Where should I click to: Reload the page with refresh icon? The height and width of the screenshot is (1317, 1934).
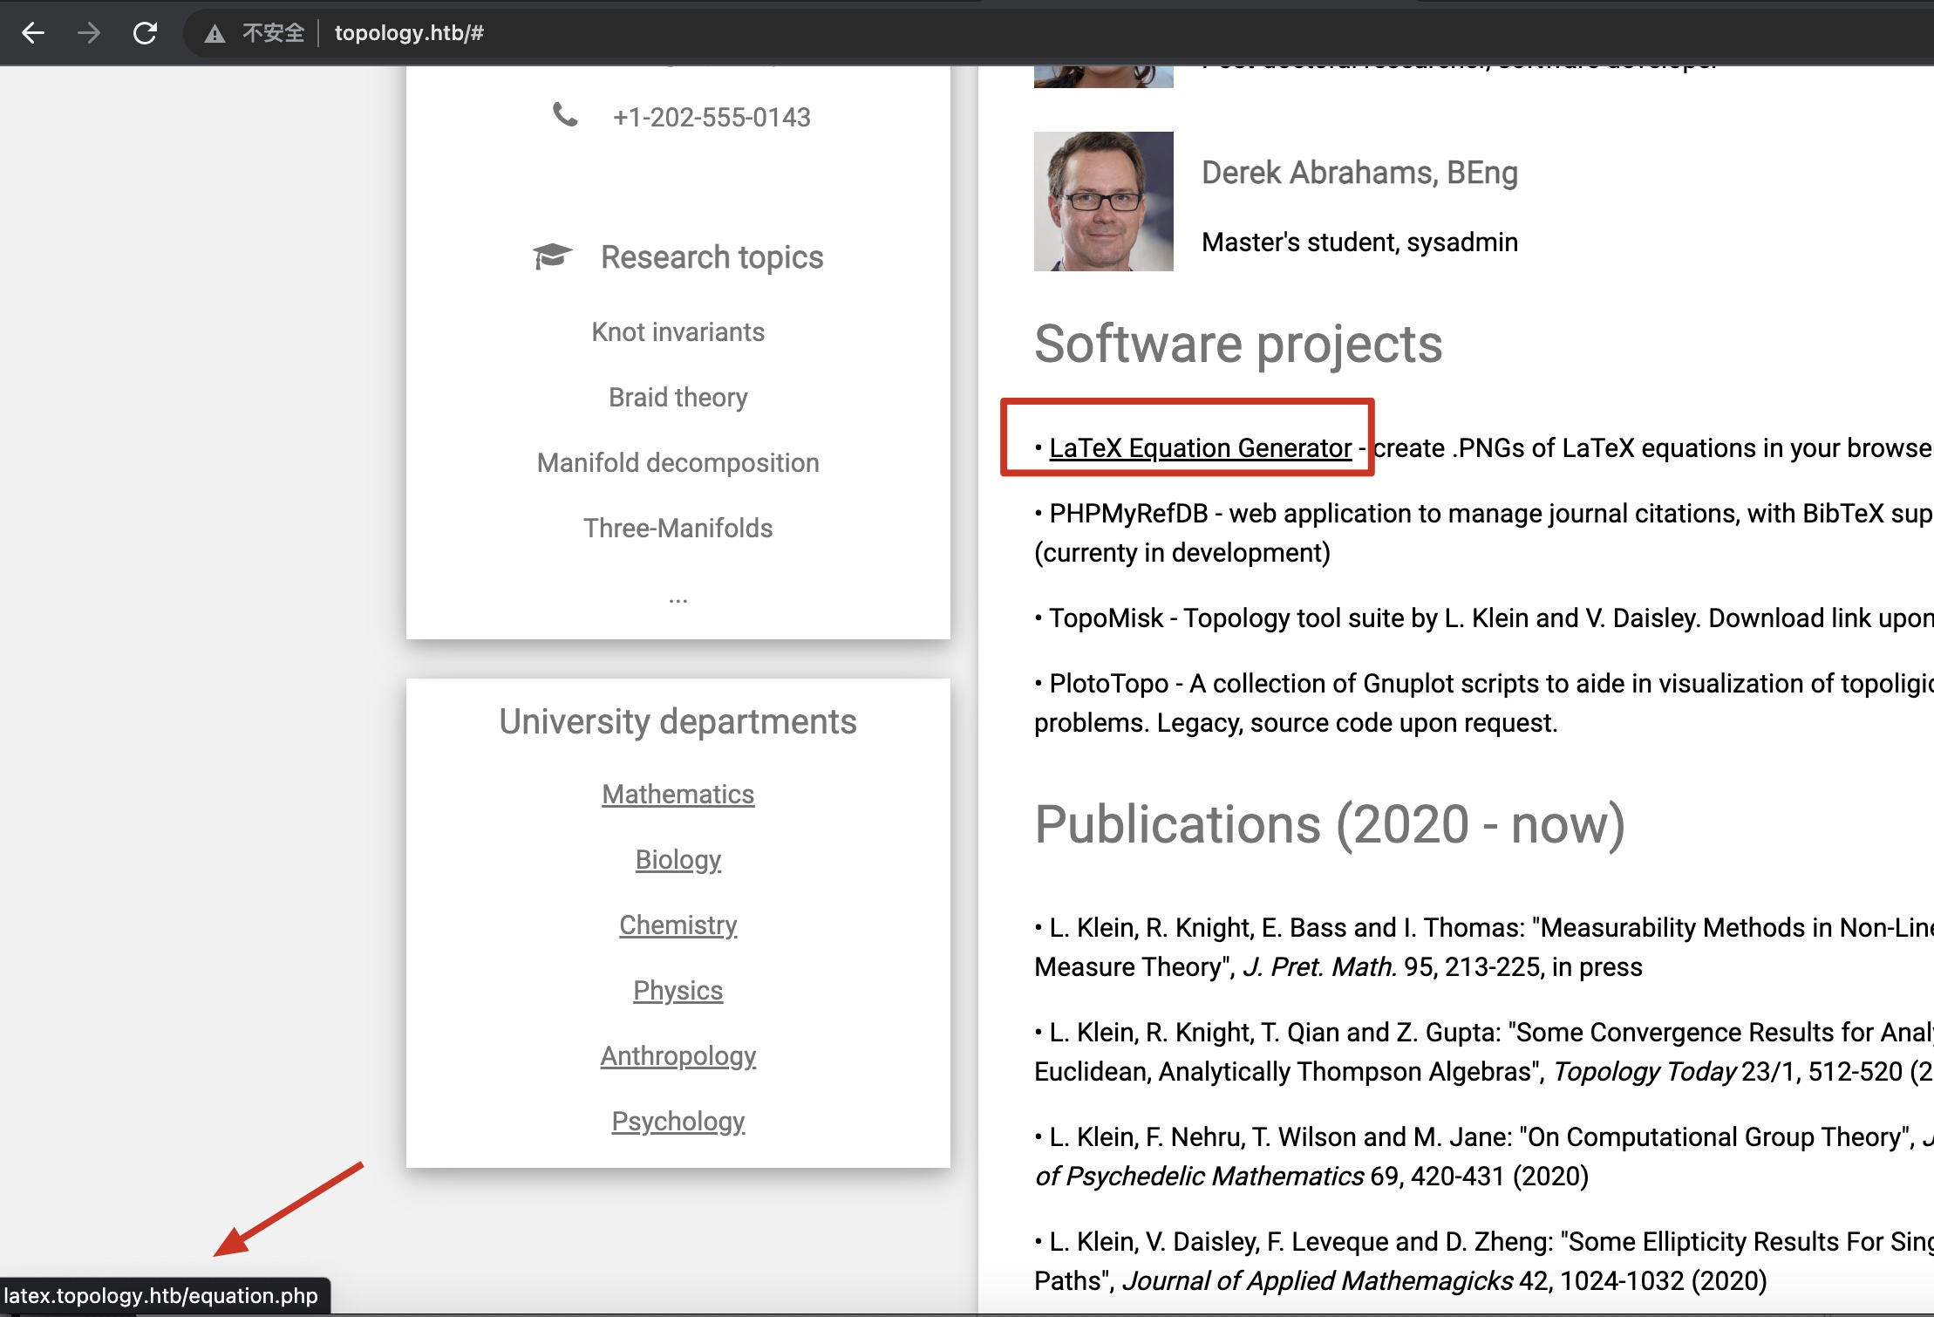click(x=145, y=33)
